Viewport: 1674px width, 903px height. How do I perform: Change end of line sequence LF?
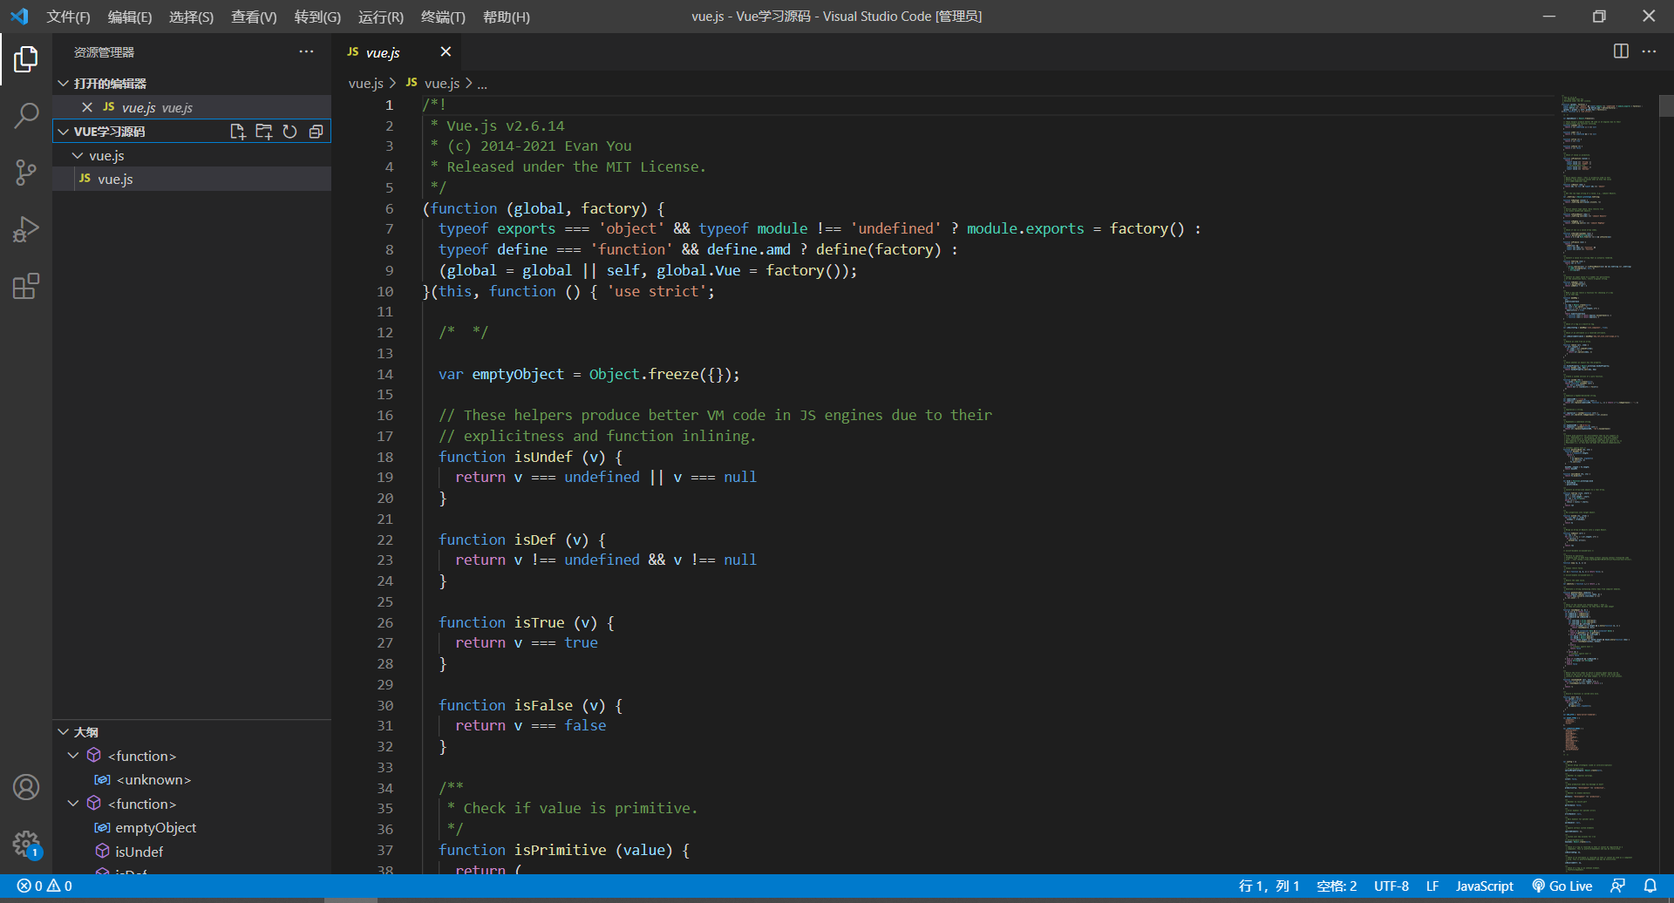(1432, 886)
